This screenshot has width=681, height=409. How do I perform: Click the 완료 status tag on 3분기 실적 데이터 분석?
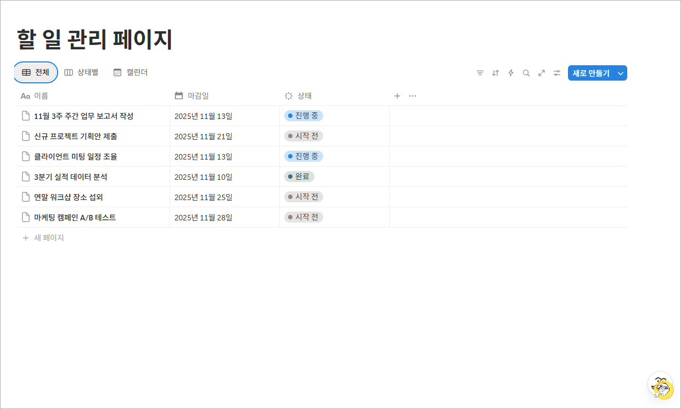301,177
